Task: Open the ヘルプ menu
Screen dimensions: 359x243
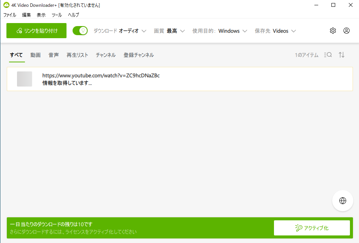Action: click(73, 15)
